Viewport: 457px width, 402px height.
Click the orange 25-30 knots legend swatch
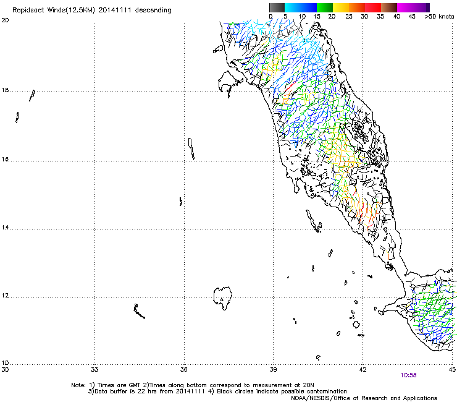(x=357, y=7)
